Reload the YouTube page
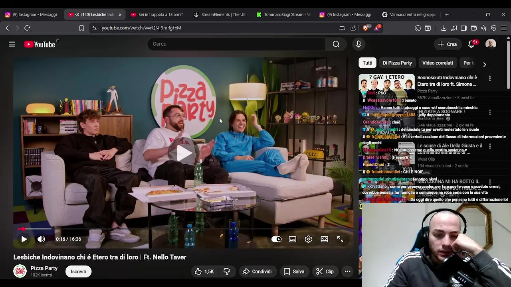Screen dimensions: 511x287 (x=27, y=28)
